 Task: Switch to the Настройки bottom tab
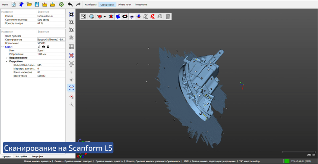21,156
